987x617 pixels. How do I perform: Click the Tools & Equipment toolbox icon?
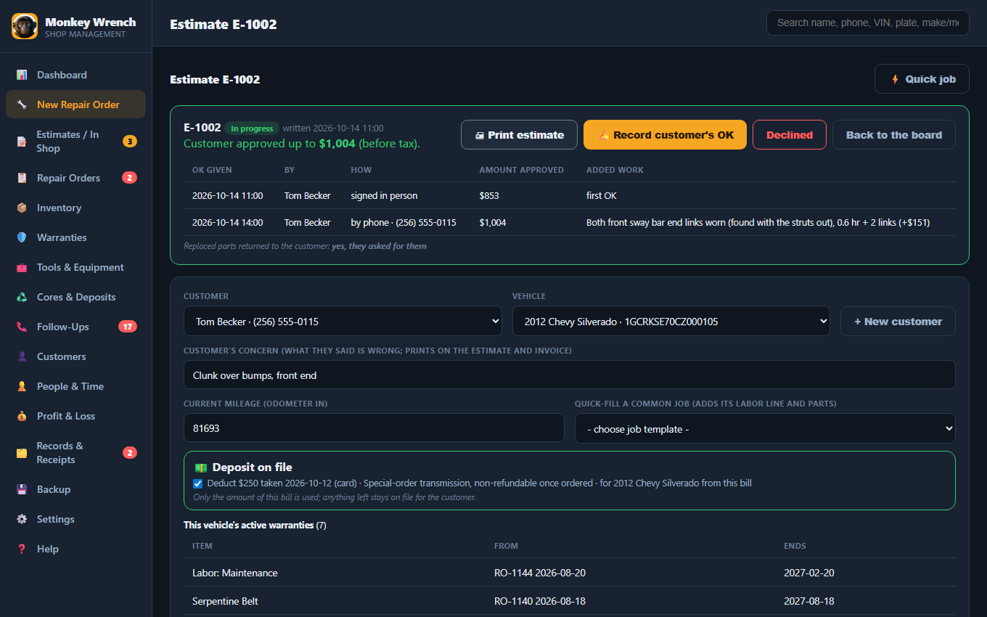coord(22,267)
